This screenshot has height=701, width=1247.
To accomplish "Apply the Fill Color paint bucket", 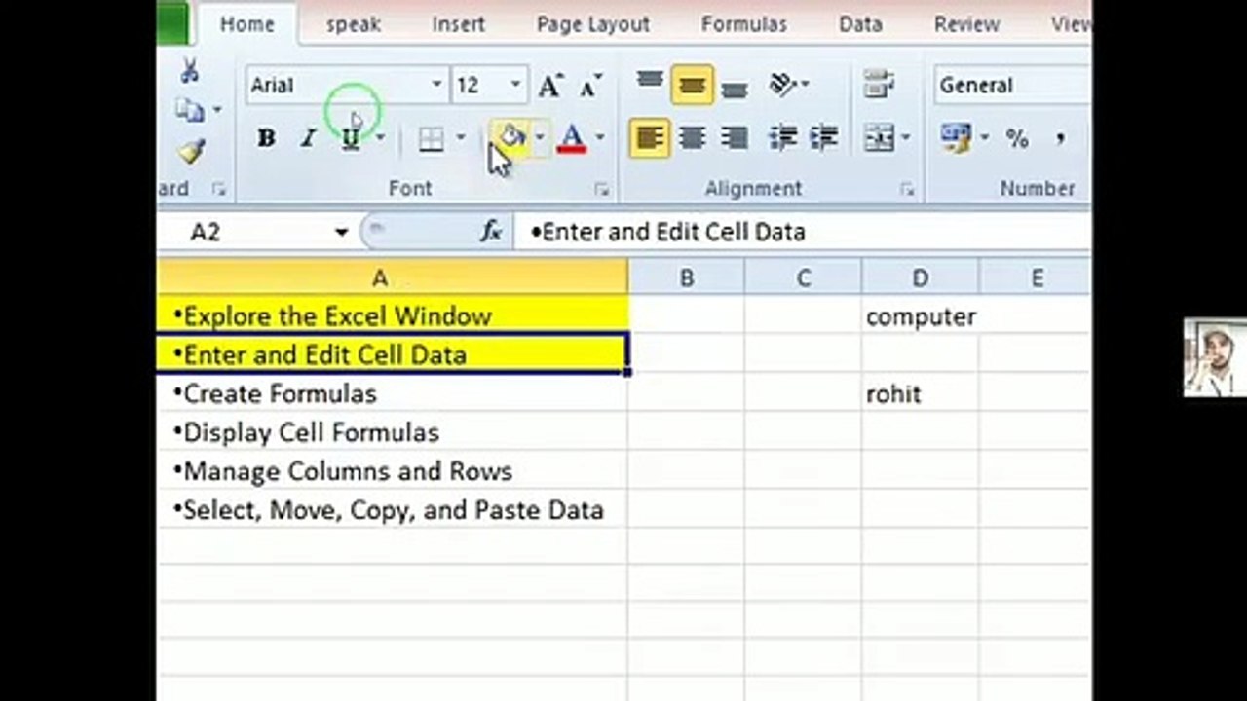I will (510, 138).
